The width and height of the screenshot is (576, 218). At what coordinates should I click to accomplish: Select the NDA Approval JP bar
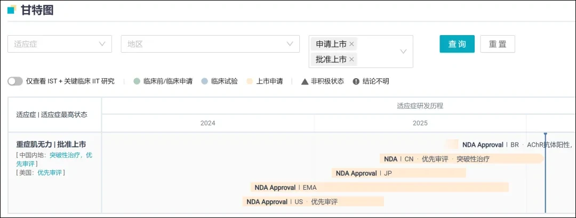point(398,173)
